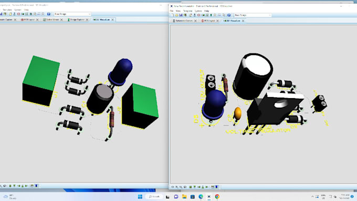The image size is (357, 201).
Task: Close Design Explorer tab in left window
Action: 87,20
